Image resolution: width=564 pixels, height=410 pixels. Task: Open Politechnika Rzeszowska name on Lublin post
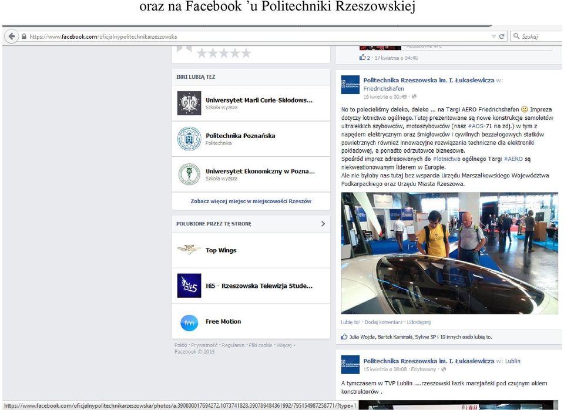click(x=429, y=361)
